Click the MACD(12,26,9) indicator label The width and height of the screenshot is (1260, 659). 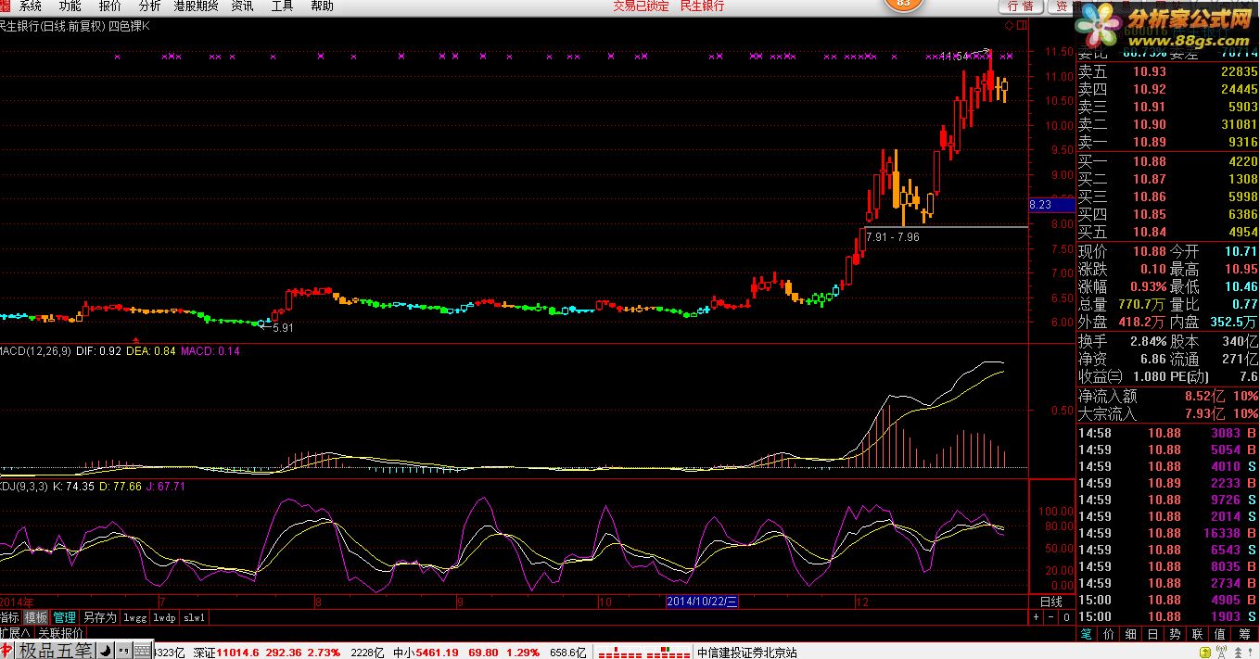pyautogui.click(x=35, y=351)
